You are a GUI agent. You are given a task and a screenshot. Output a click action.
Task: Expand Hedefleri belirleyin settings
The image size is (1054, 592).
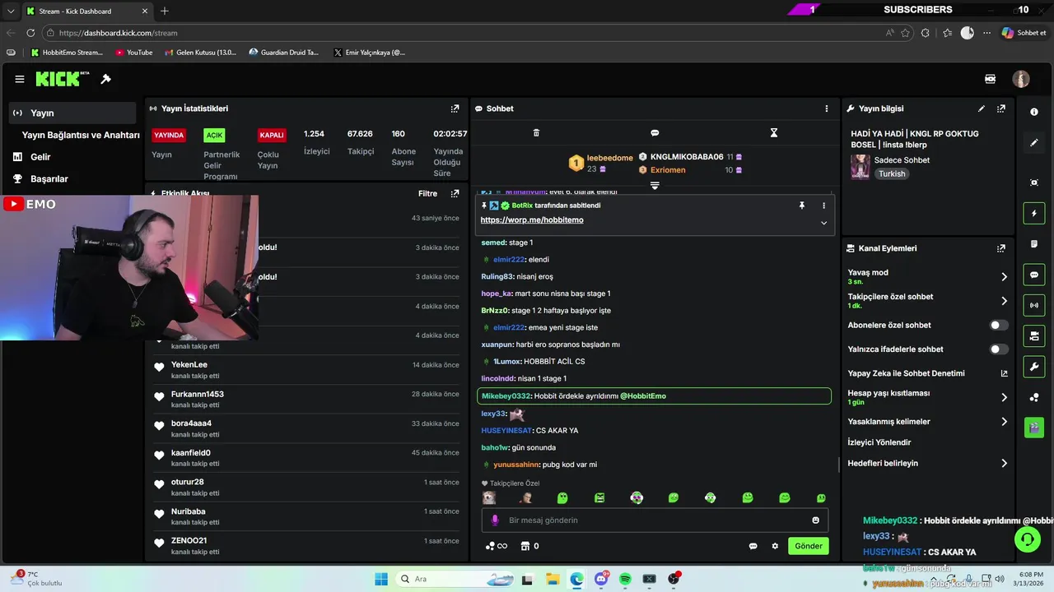[1004, 464]
